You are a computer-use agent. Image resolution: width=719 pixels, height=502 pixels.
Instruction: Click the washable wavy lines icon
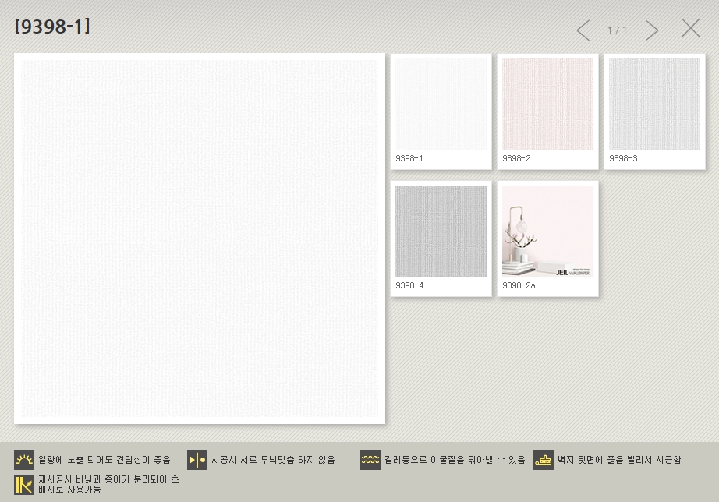point(370,460)
